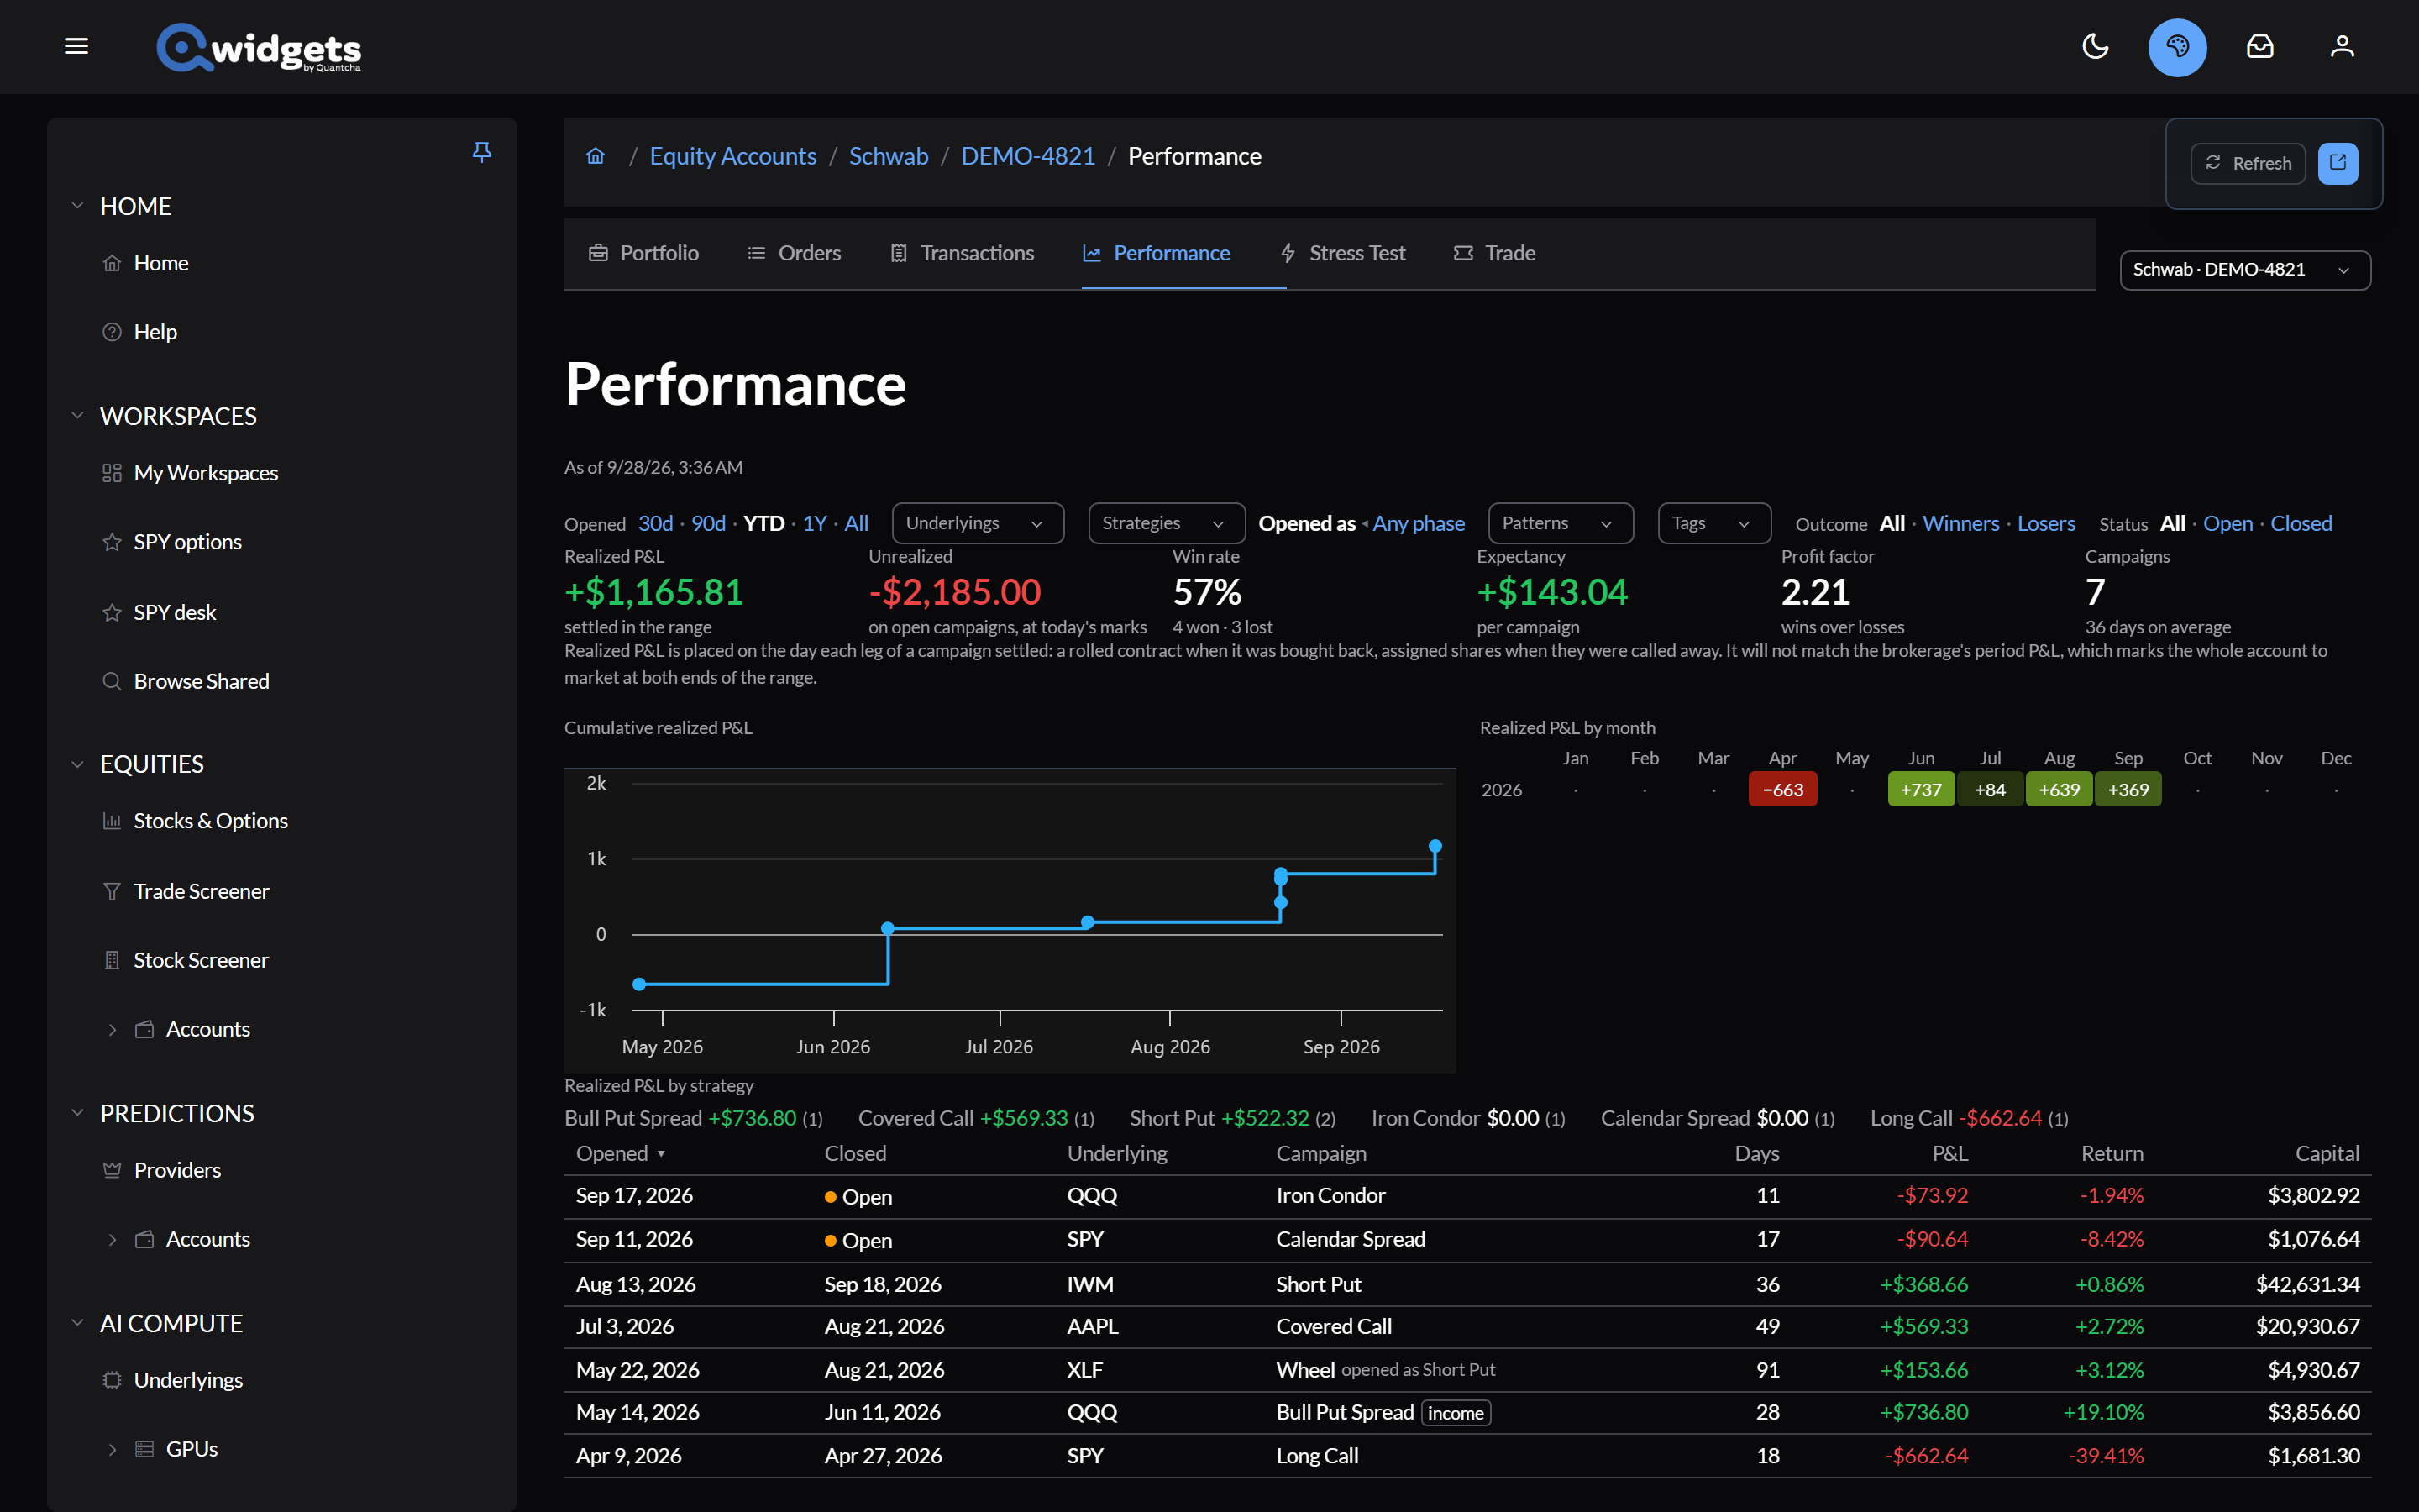Open the Schwab DEMO-4821 account dropdown
Image resolution: width=2419 pixels, height=1512 pixels.
click(2244, 270)
